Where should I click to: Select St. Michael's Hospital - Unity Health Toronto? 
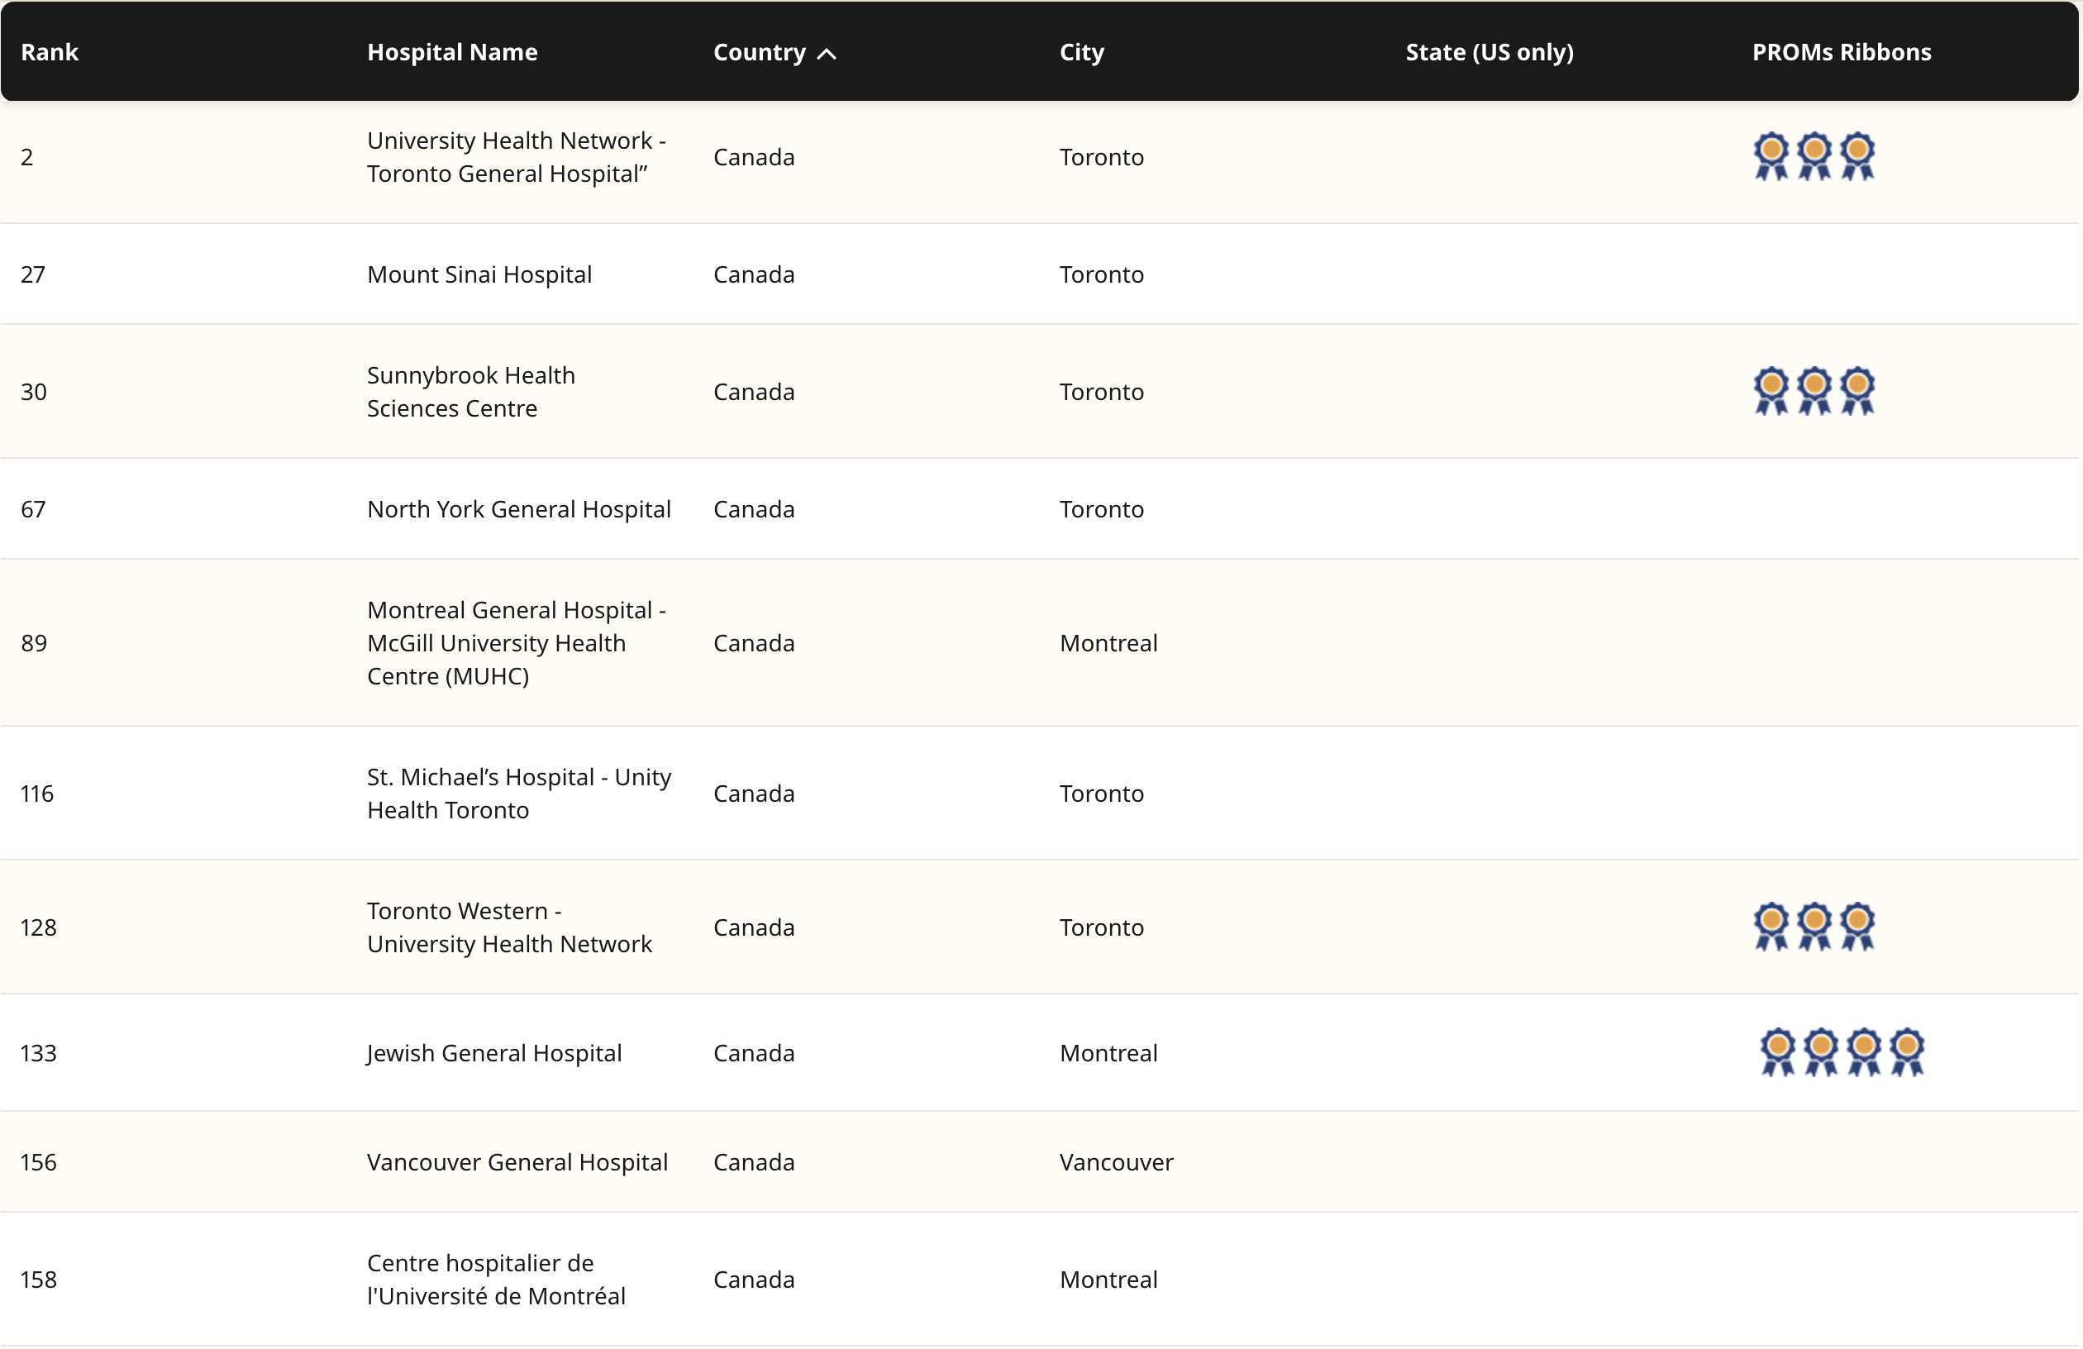pos(519,794)
